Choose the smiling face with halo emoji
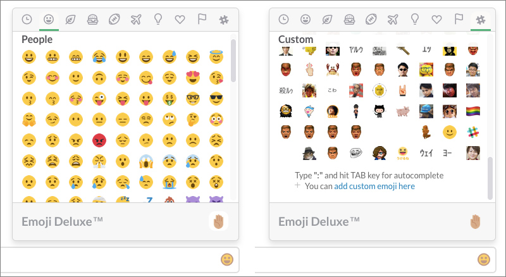Image resolution: width=506 pixels, height=277 pixels. (216, 57)
